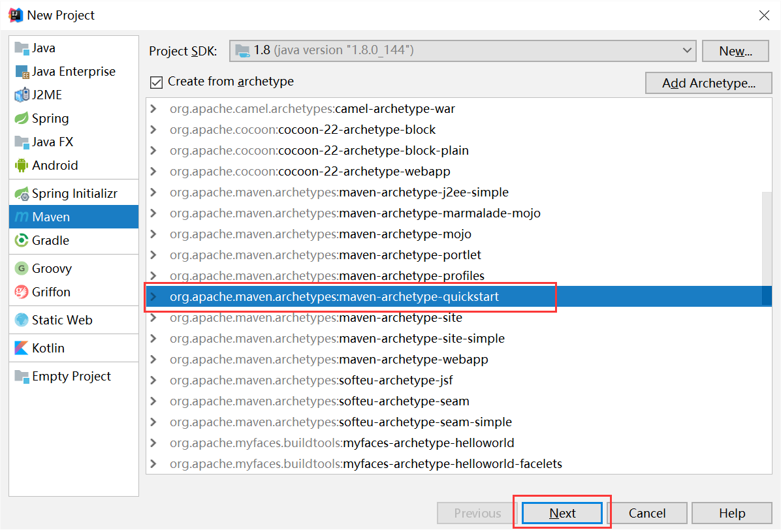Select Static Web project type

74,320
